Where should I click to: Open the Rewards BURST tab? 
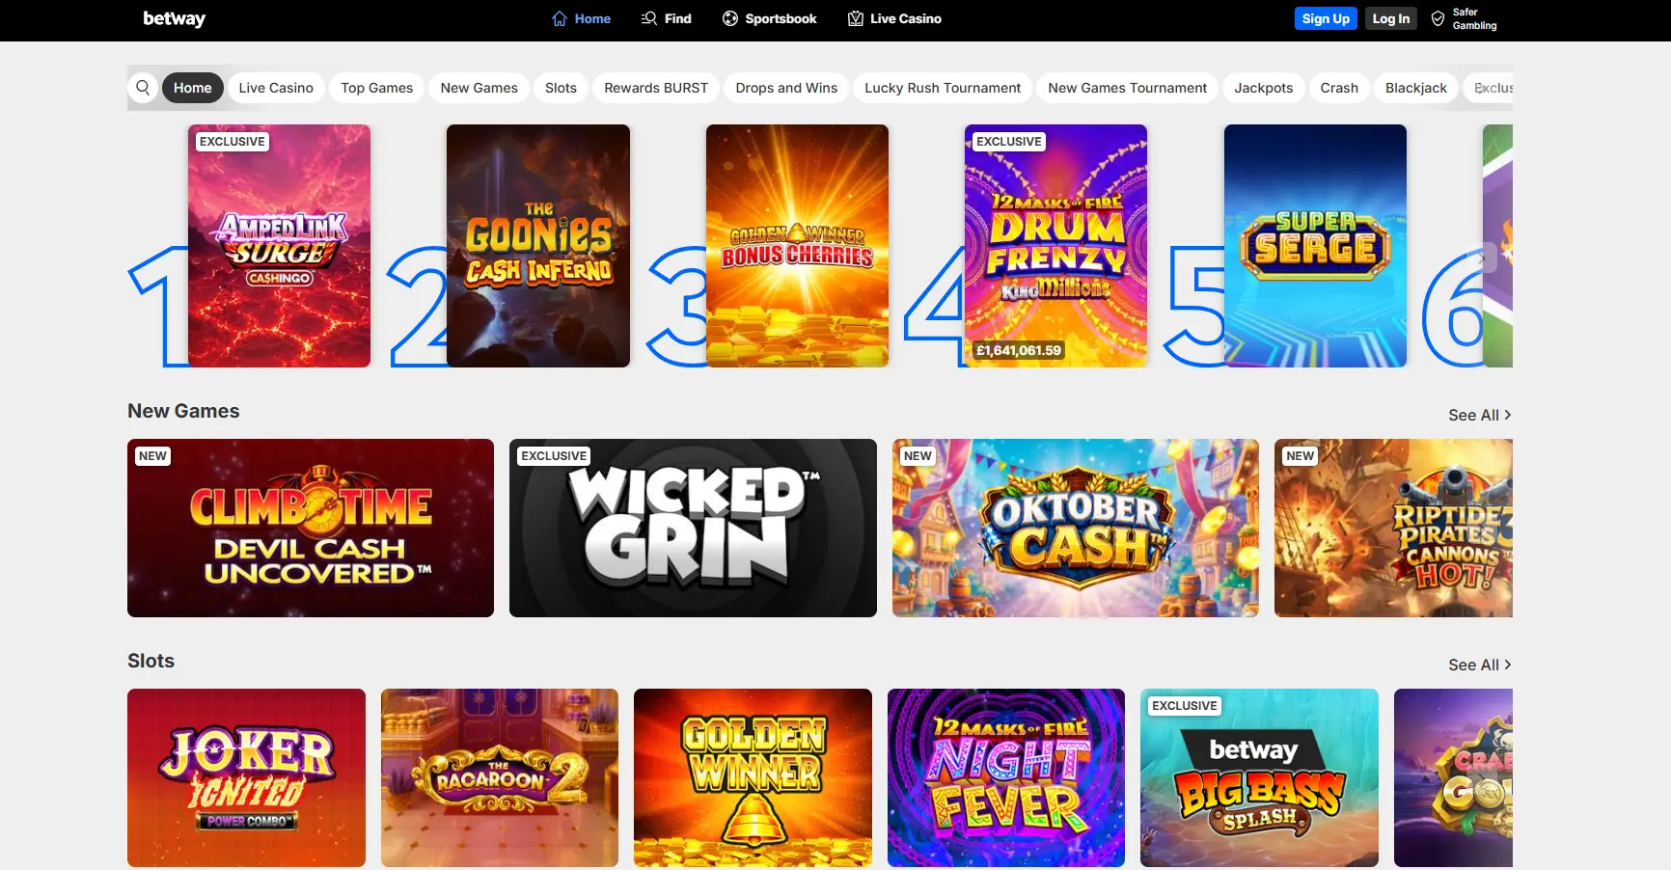(x=656, y=88)
